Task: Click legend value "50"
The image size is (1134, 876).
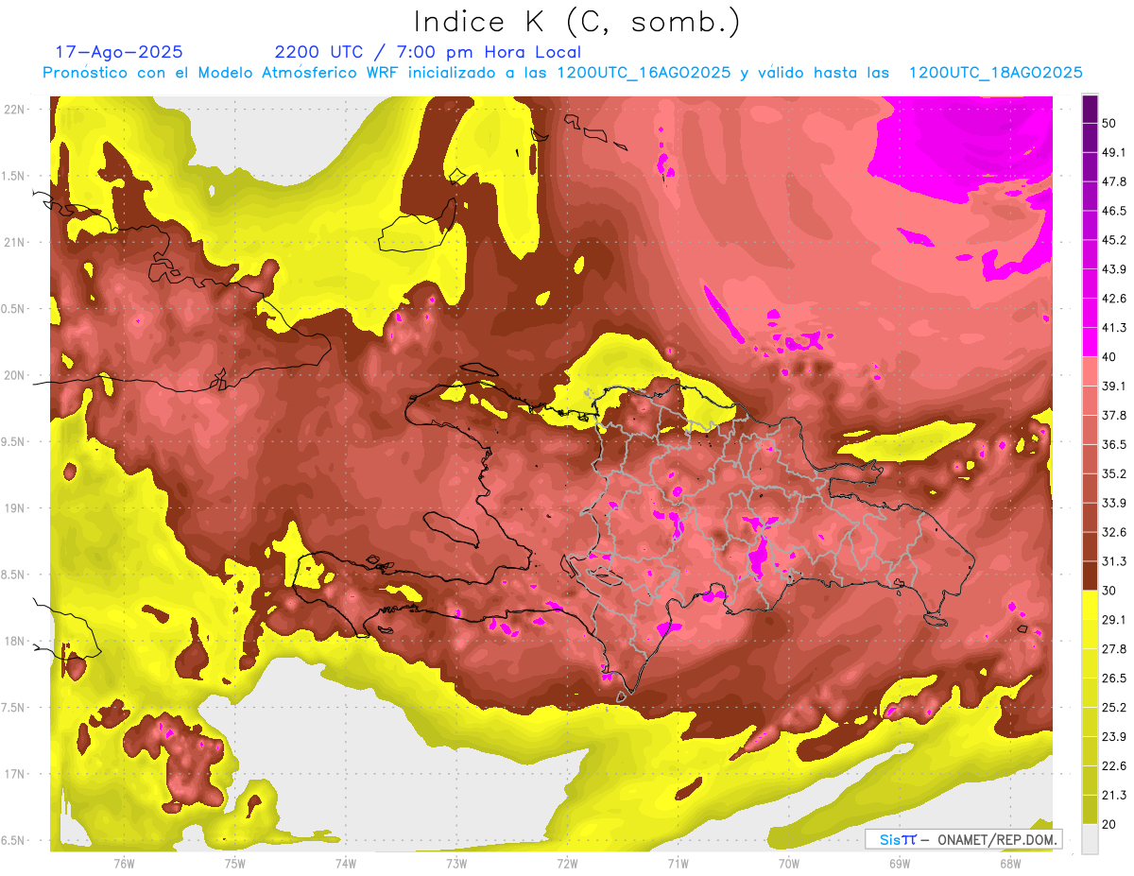Action: tap(1109, 124)
